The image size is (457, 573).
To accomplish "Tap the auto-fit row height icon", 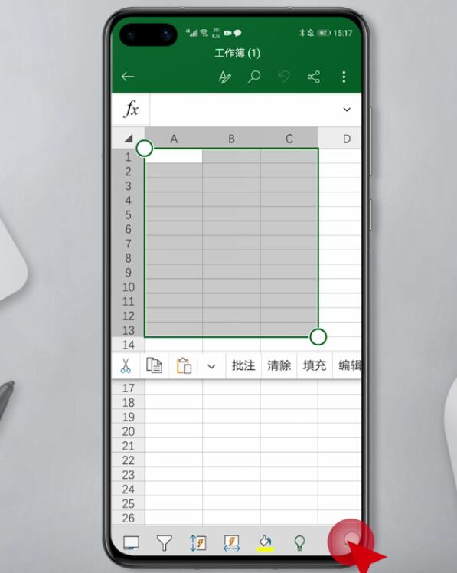I will click(x=198, y=542).
